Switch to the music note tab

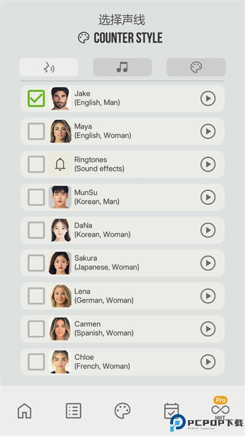click(x=122, y=67)
